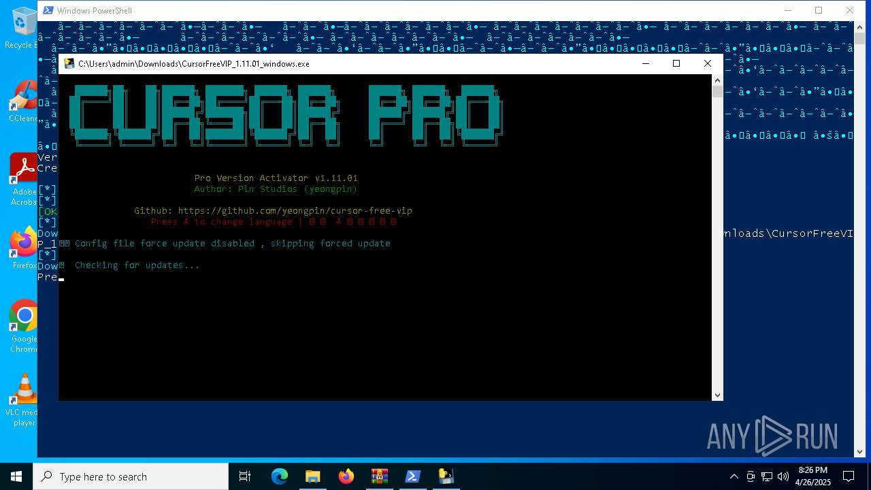Click the CursorFreeVIP scrollbar up arrow

click(x=717, y=80)
